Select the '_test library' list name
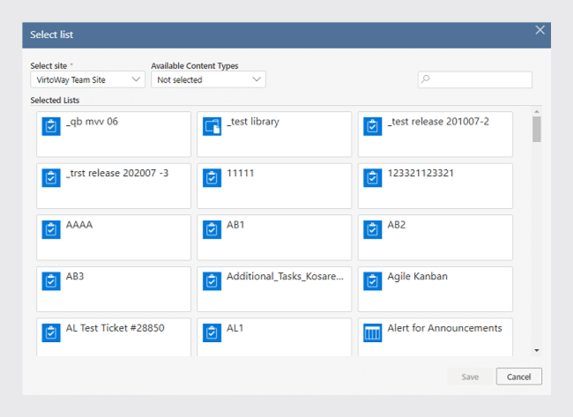The height and width of the screenshot is (417, 573). tap(253, 122)
